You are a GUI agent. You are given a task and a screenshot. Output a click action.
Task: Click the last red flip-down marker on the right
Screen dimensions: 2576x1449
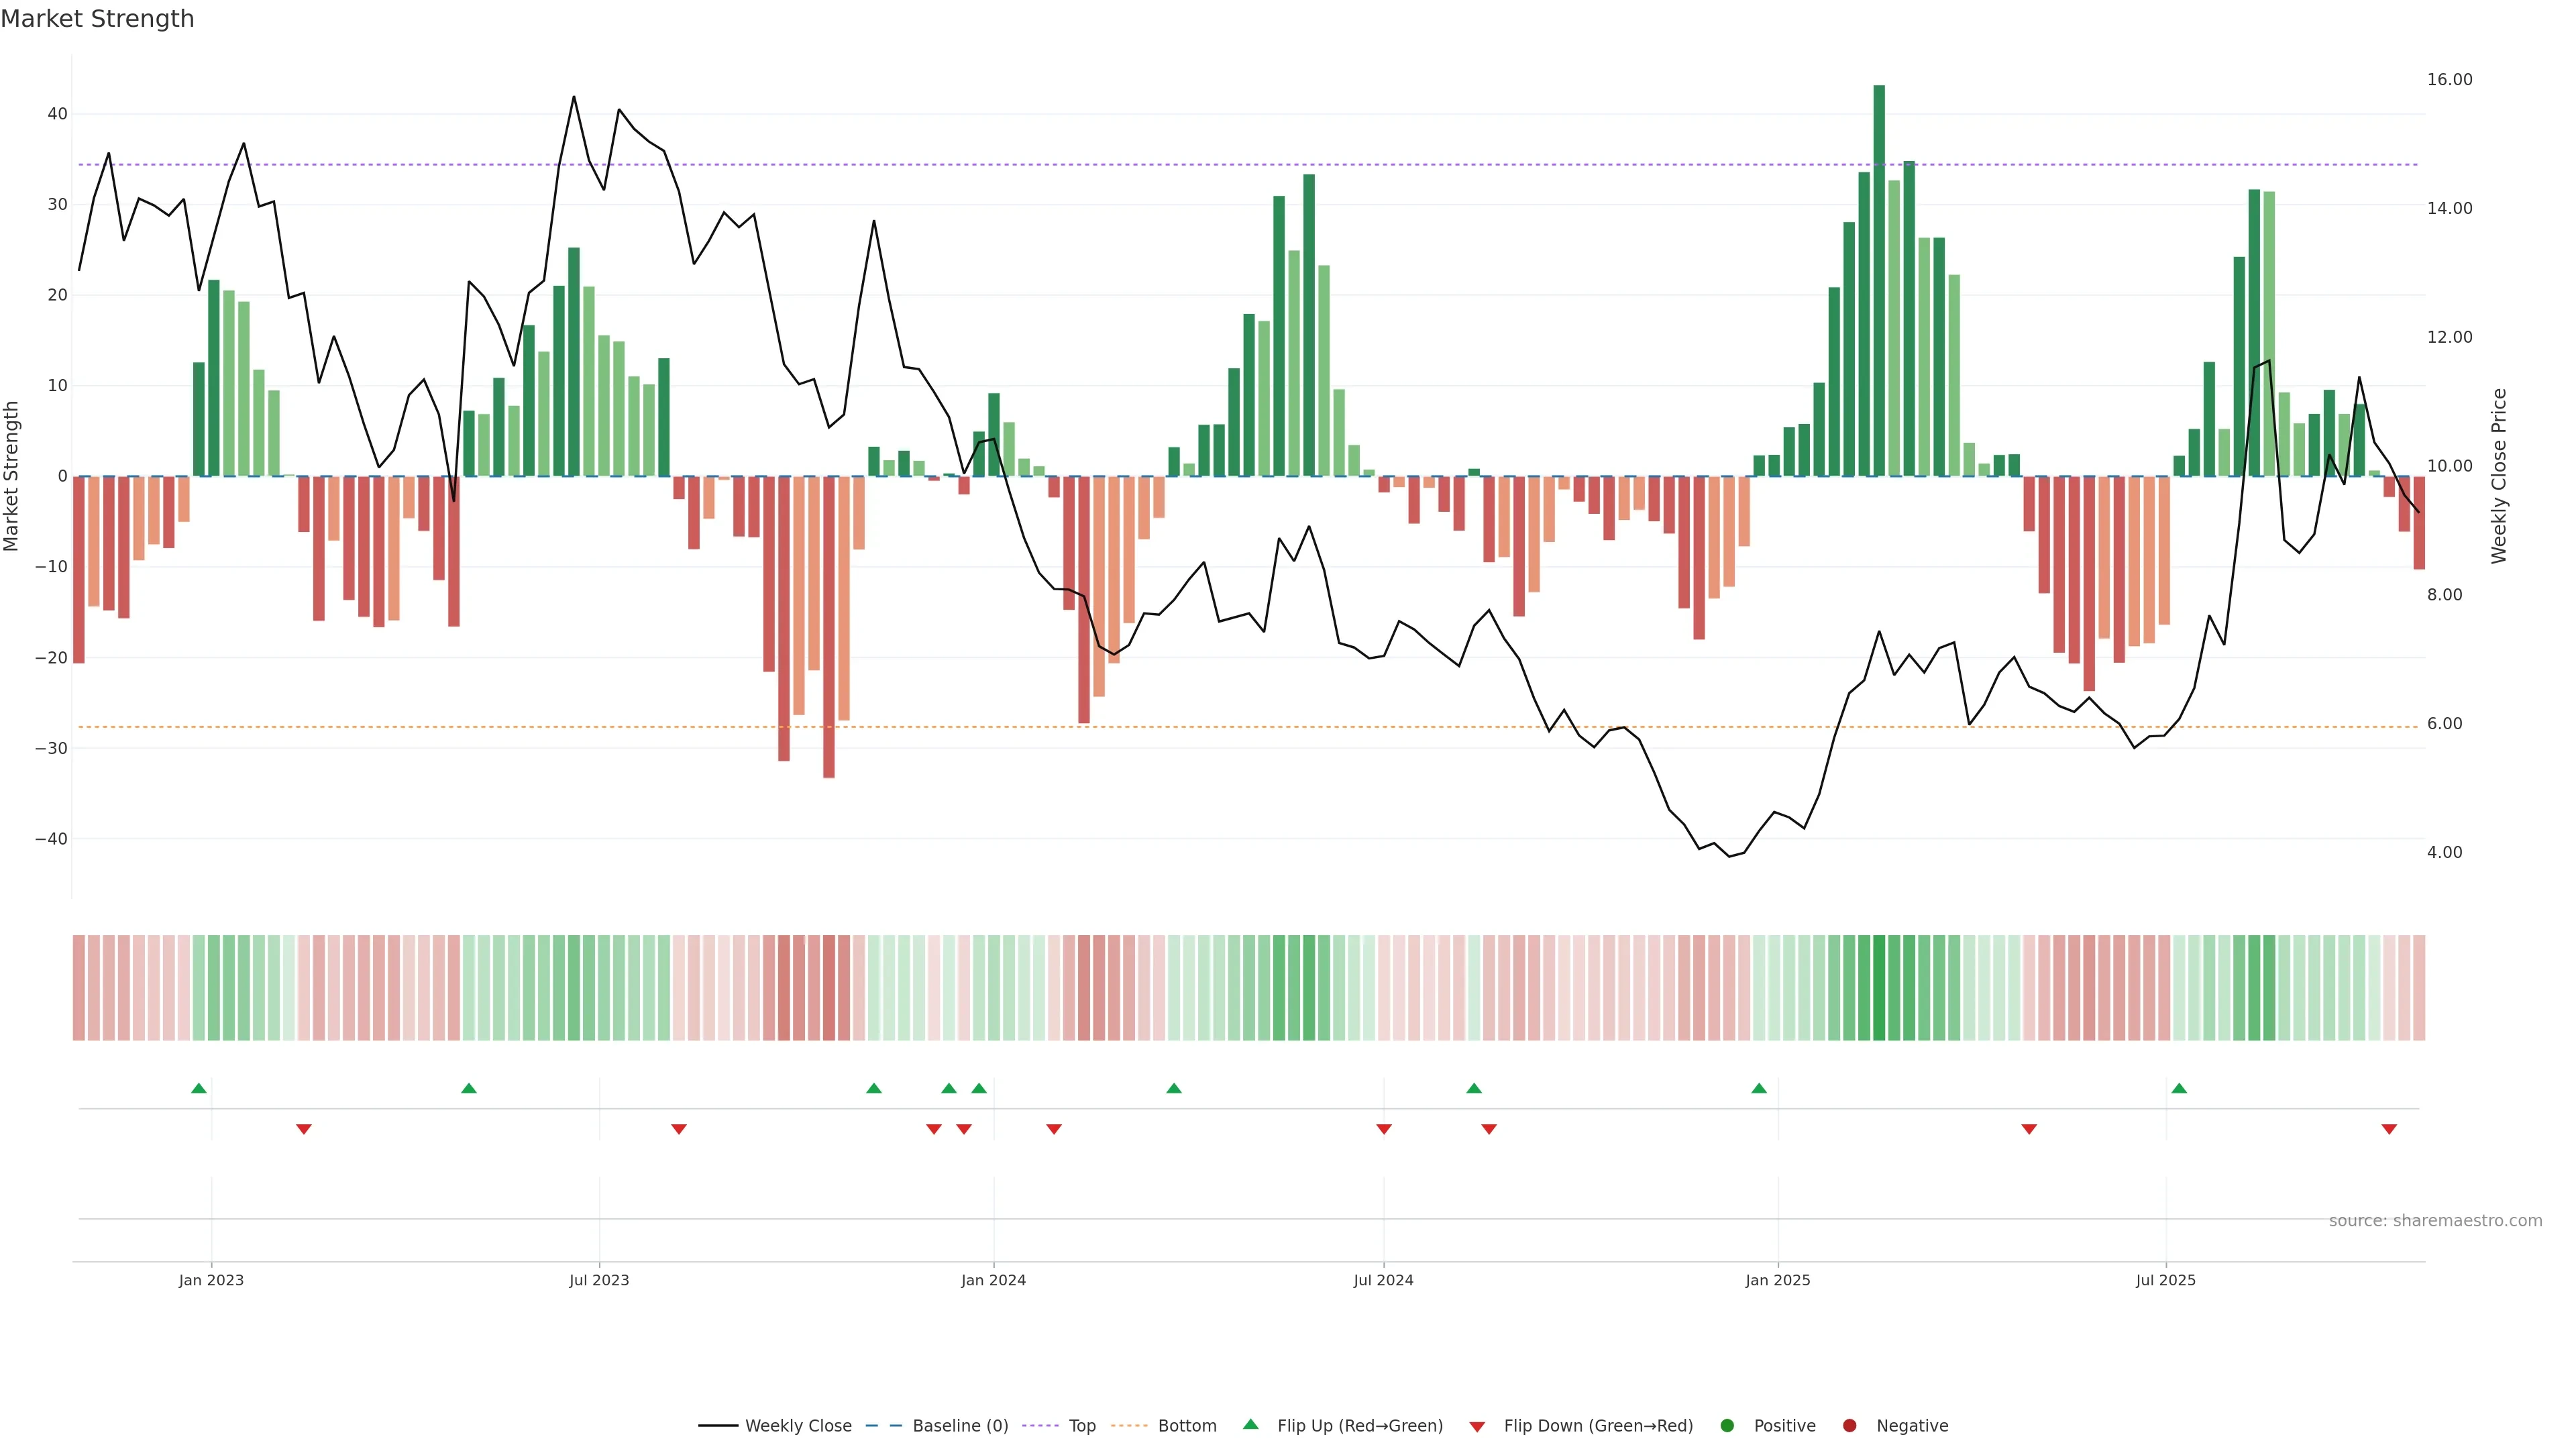[2389, 1129]
